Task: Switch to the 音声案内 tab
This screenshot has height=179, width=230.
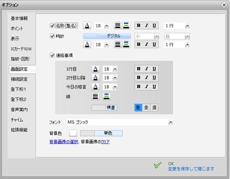Action: tap(19, 110)
